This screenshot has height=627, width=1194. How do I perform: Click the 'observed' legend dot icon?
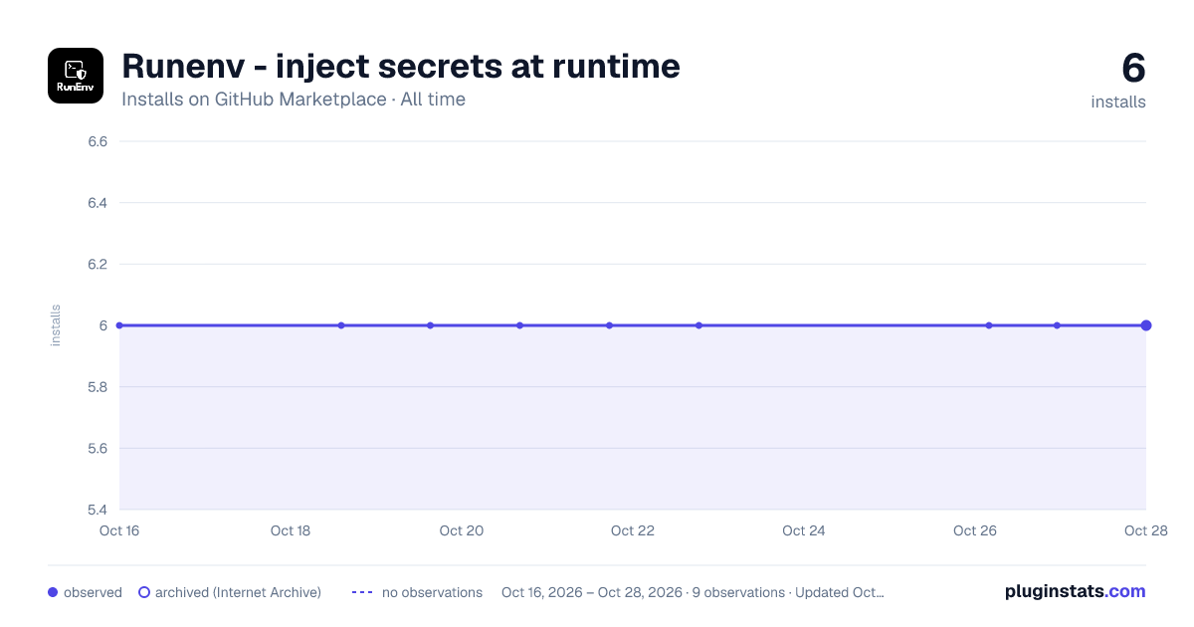pos(53,592)
